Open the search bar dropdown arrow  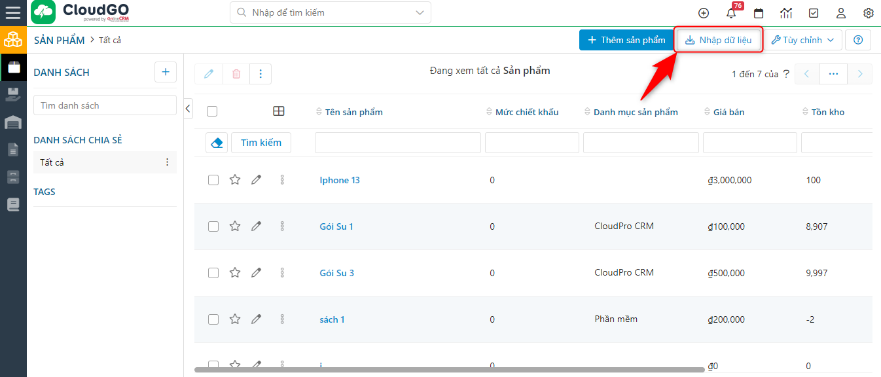point(421,12)
